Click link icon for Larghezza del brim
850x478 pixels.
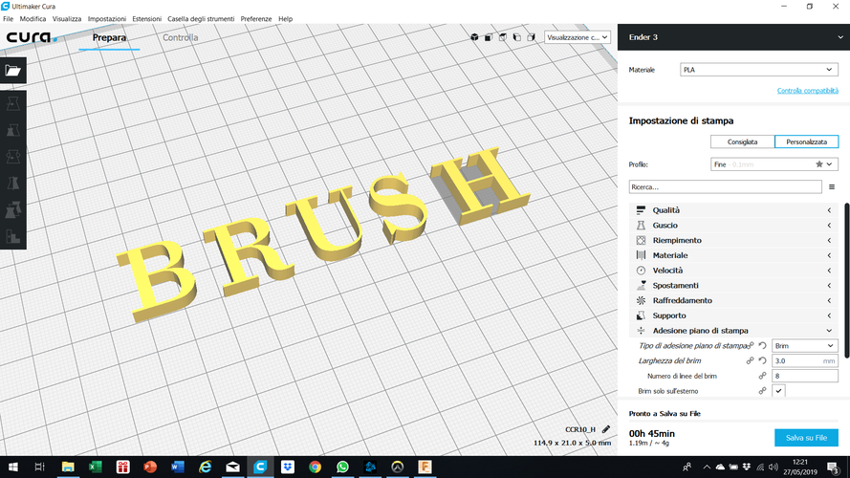click(750, 360)
